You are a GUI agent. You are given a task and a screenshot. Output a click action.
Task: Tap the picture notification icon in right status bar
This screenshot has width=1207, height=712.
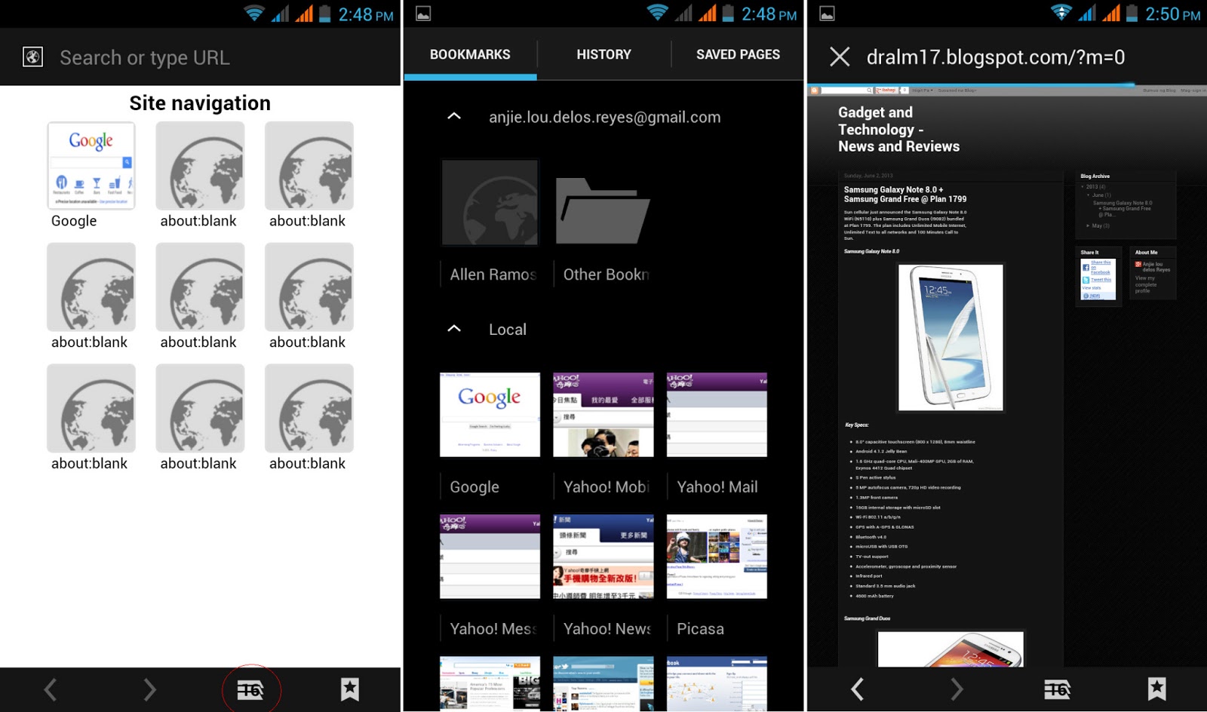(x=827, y=14)
